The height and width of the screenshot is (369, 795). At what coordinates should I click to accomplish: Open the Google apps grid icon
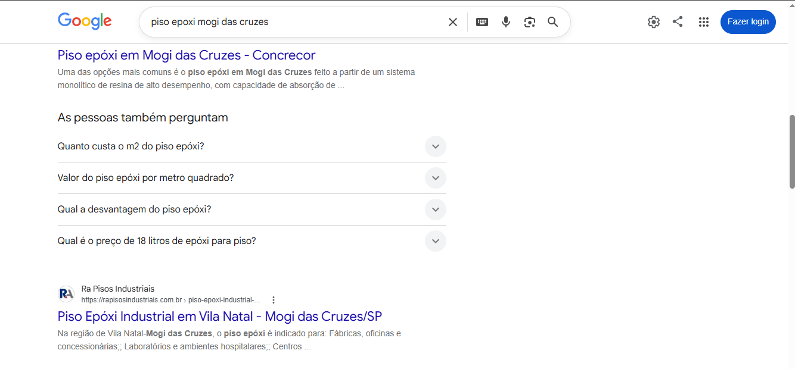coord(704,22)
